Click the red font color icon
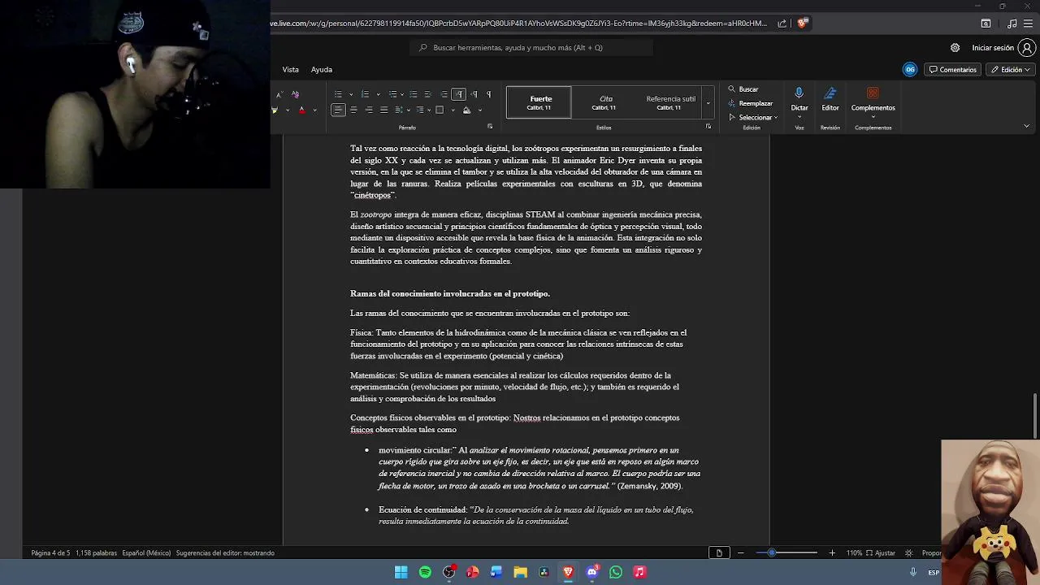Screen dimensions: 1040x585 pyautogui.click(x=301, y=110)
